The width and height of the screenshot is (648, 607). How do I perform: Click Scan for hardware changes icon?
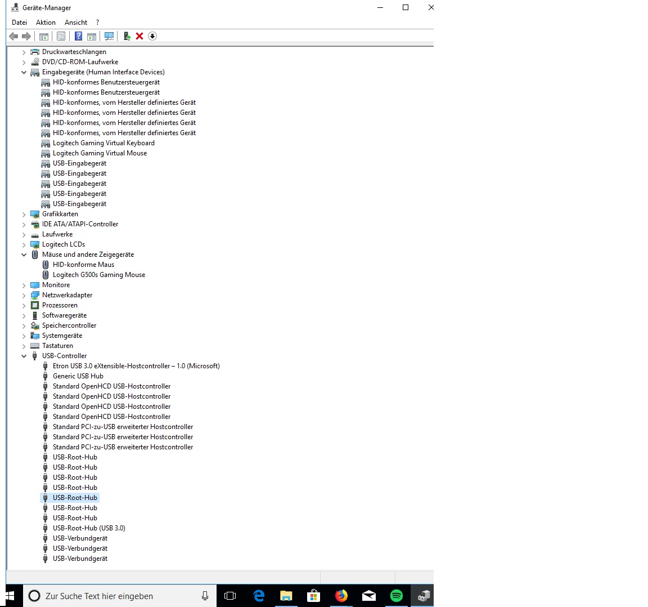click(109, 37)
